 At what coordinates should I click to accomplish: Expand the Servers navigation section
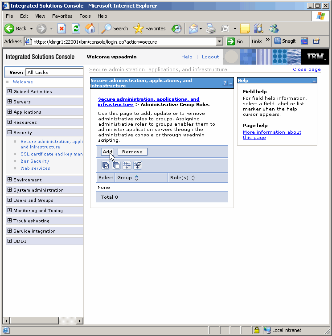tap(10, 102)
